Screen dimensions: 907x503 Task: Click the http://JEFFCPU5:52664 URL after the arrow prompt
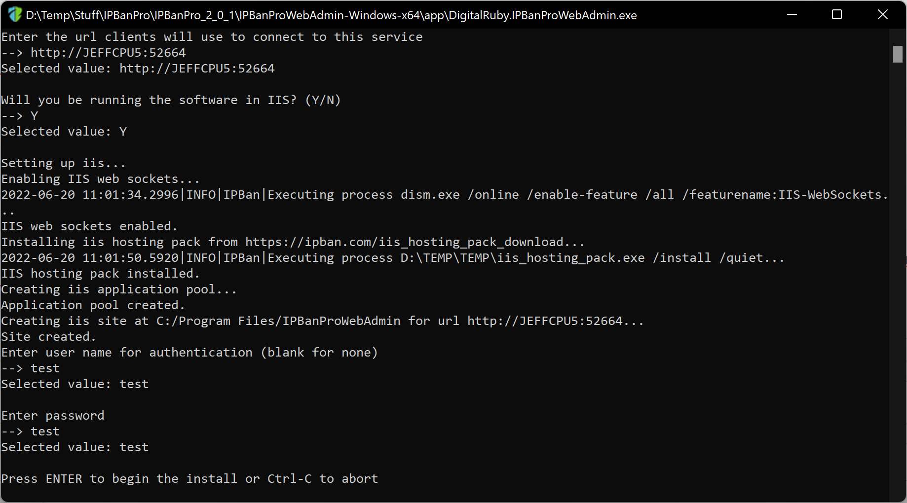click(x=108, y=53)
